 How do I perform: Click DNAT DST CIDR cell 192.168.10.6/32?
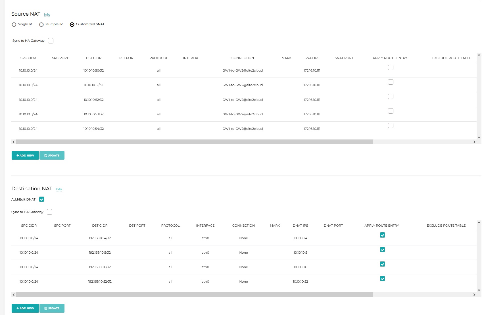100,267
